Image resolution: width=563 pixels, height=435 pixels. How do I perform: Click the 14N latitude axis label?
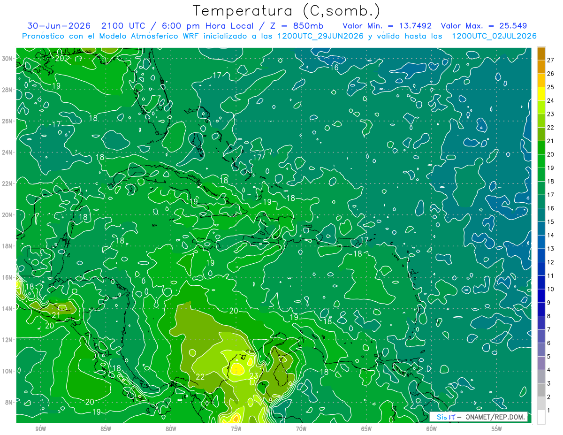tap(8, 308)
